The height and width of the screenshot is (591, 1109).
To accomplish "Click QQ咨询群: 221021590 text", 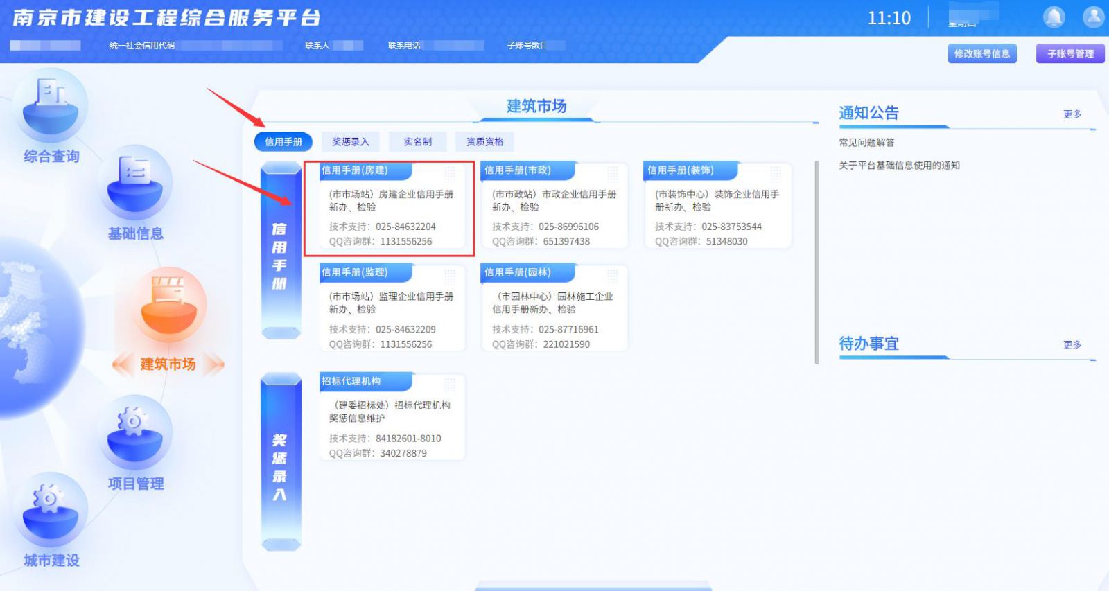I will pos(541,344).
